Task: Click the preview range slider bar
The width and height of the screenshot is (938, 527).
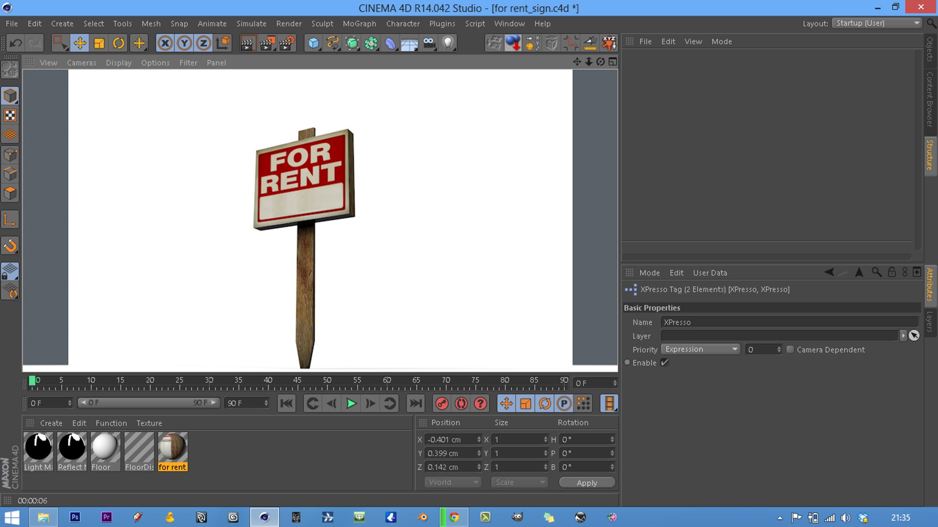Action: tap(148, 403)
